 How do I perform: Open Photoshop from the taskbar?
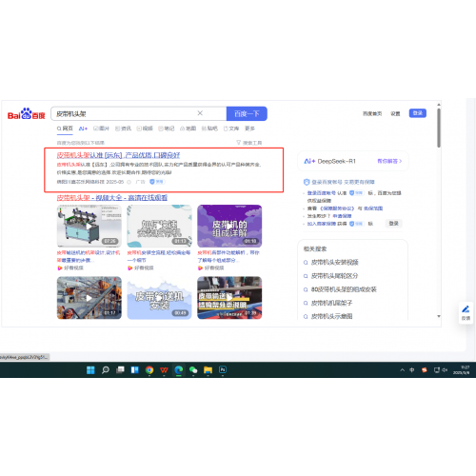[223, 370]
